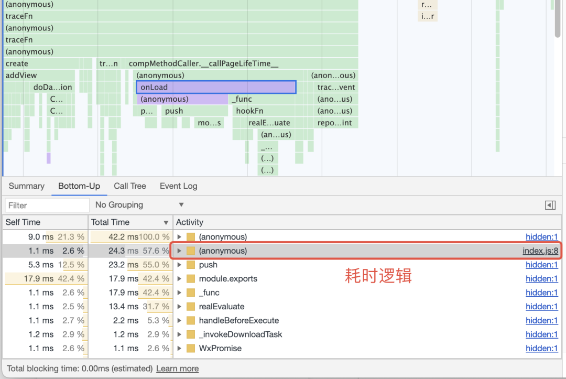The height and width of the screenshot is (379, 566).
Task: Open the Call Tree tab
Action: coord(130,186)
